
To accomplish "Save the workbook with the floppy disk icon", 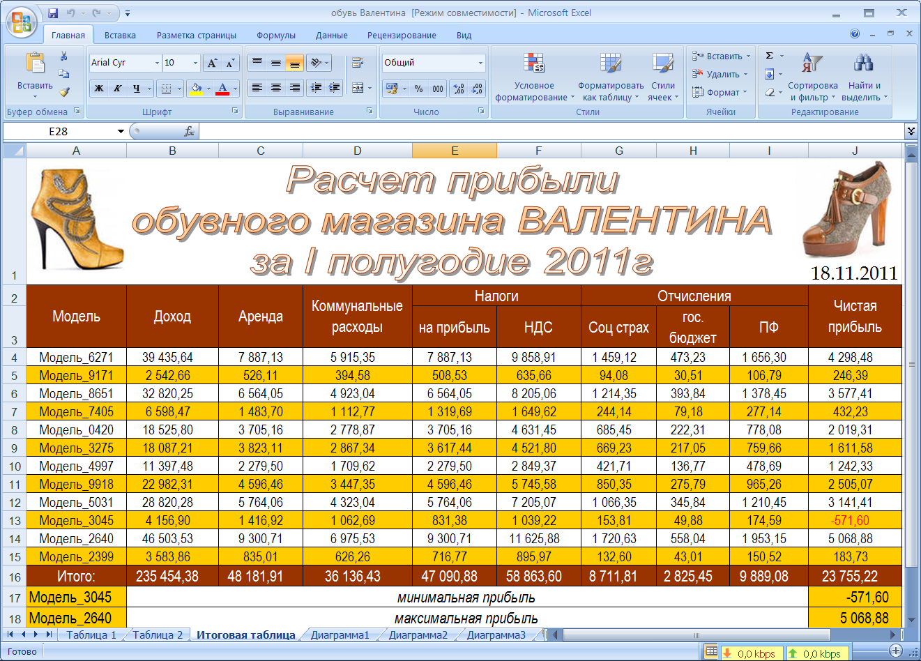I will click(x=54, y=13).
